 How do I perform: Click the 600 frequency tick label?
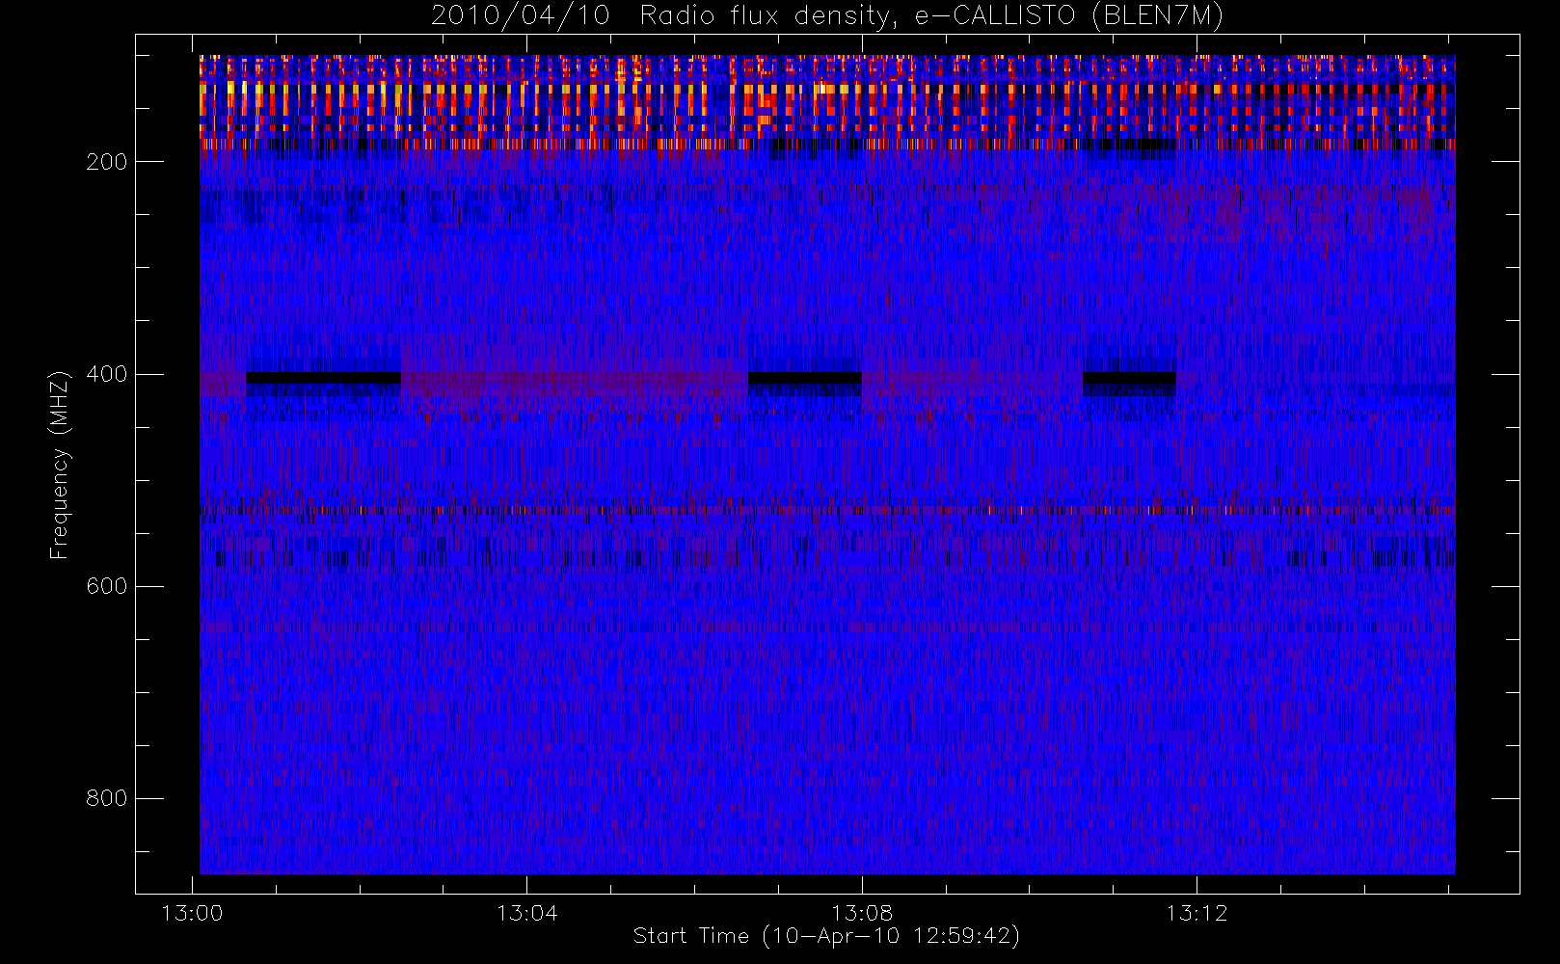[106, 586]
